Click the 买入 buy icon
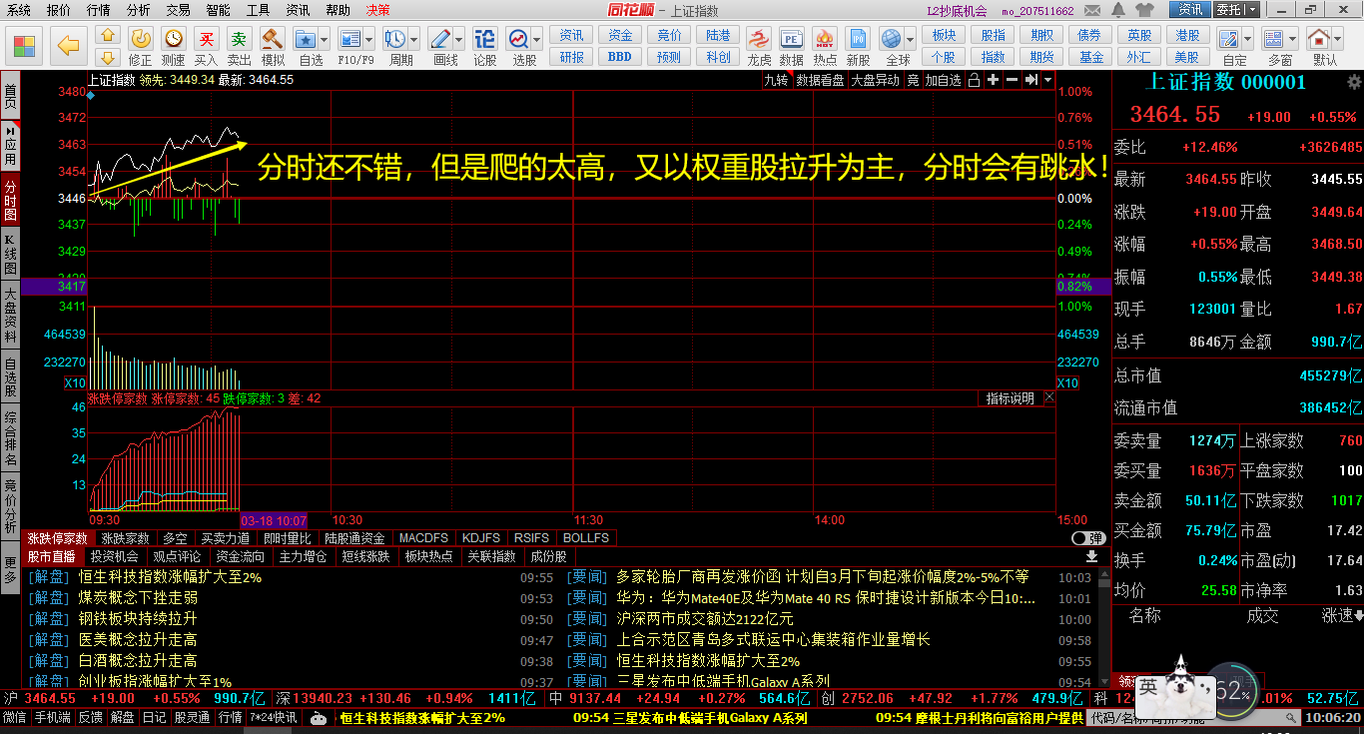The height and width of the screenshot is (734, 1364). click(x=206, y=39)
